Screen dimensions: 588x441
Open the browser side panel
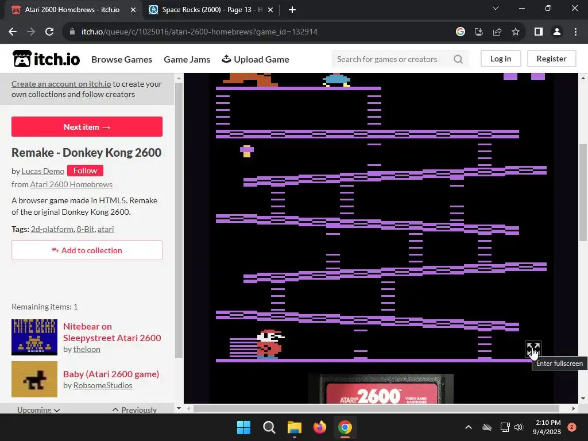[x=539, y=32]
